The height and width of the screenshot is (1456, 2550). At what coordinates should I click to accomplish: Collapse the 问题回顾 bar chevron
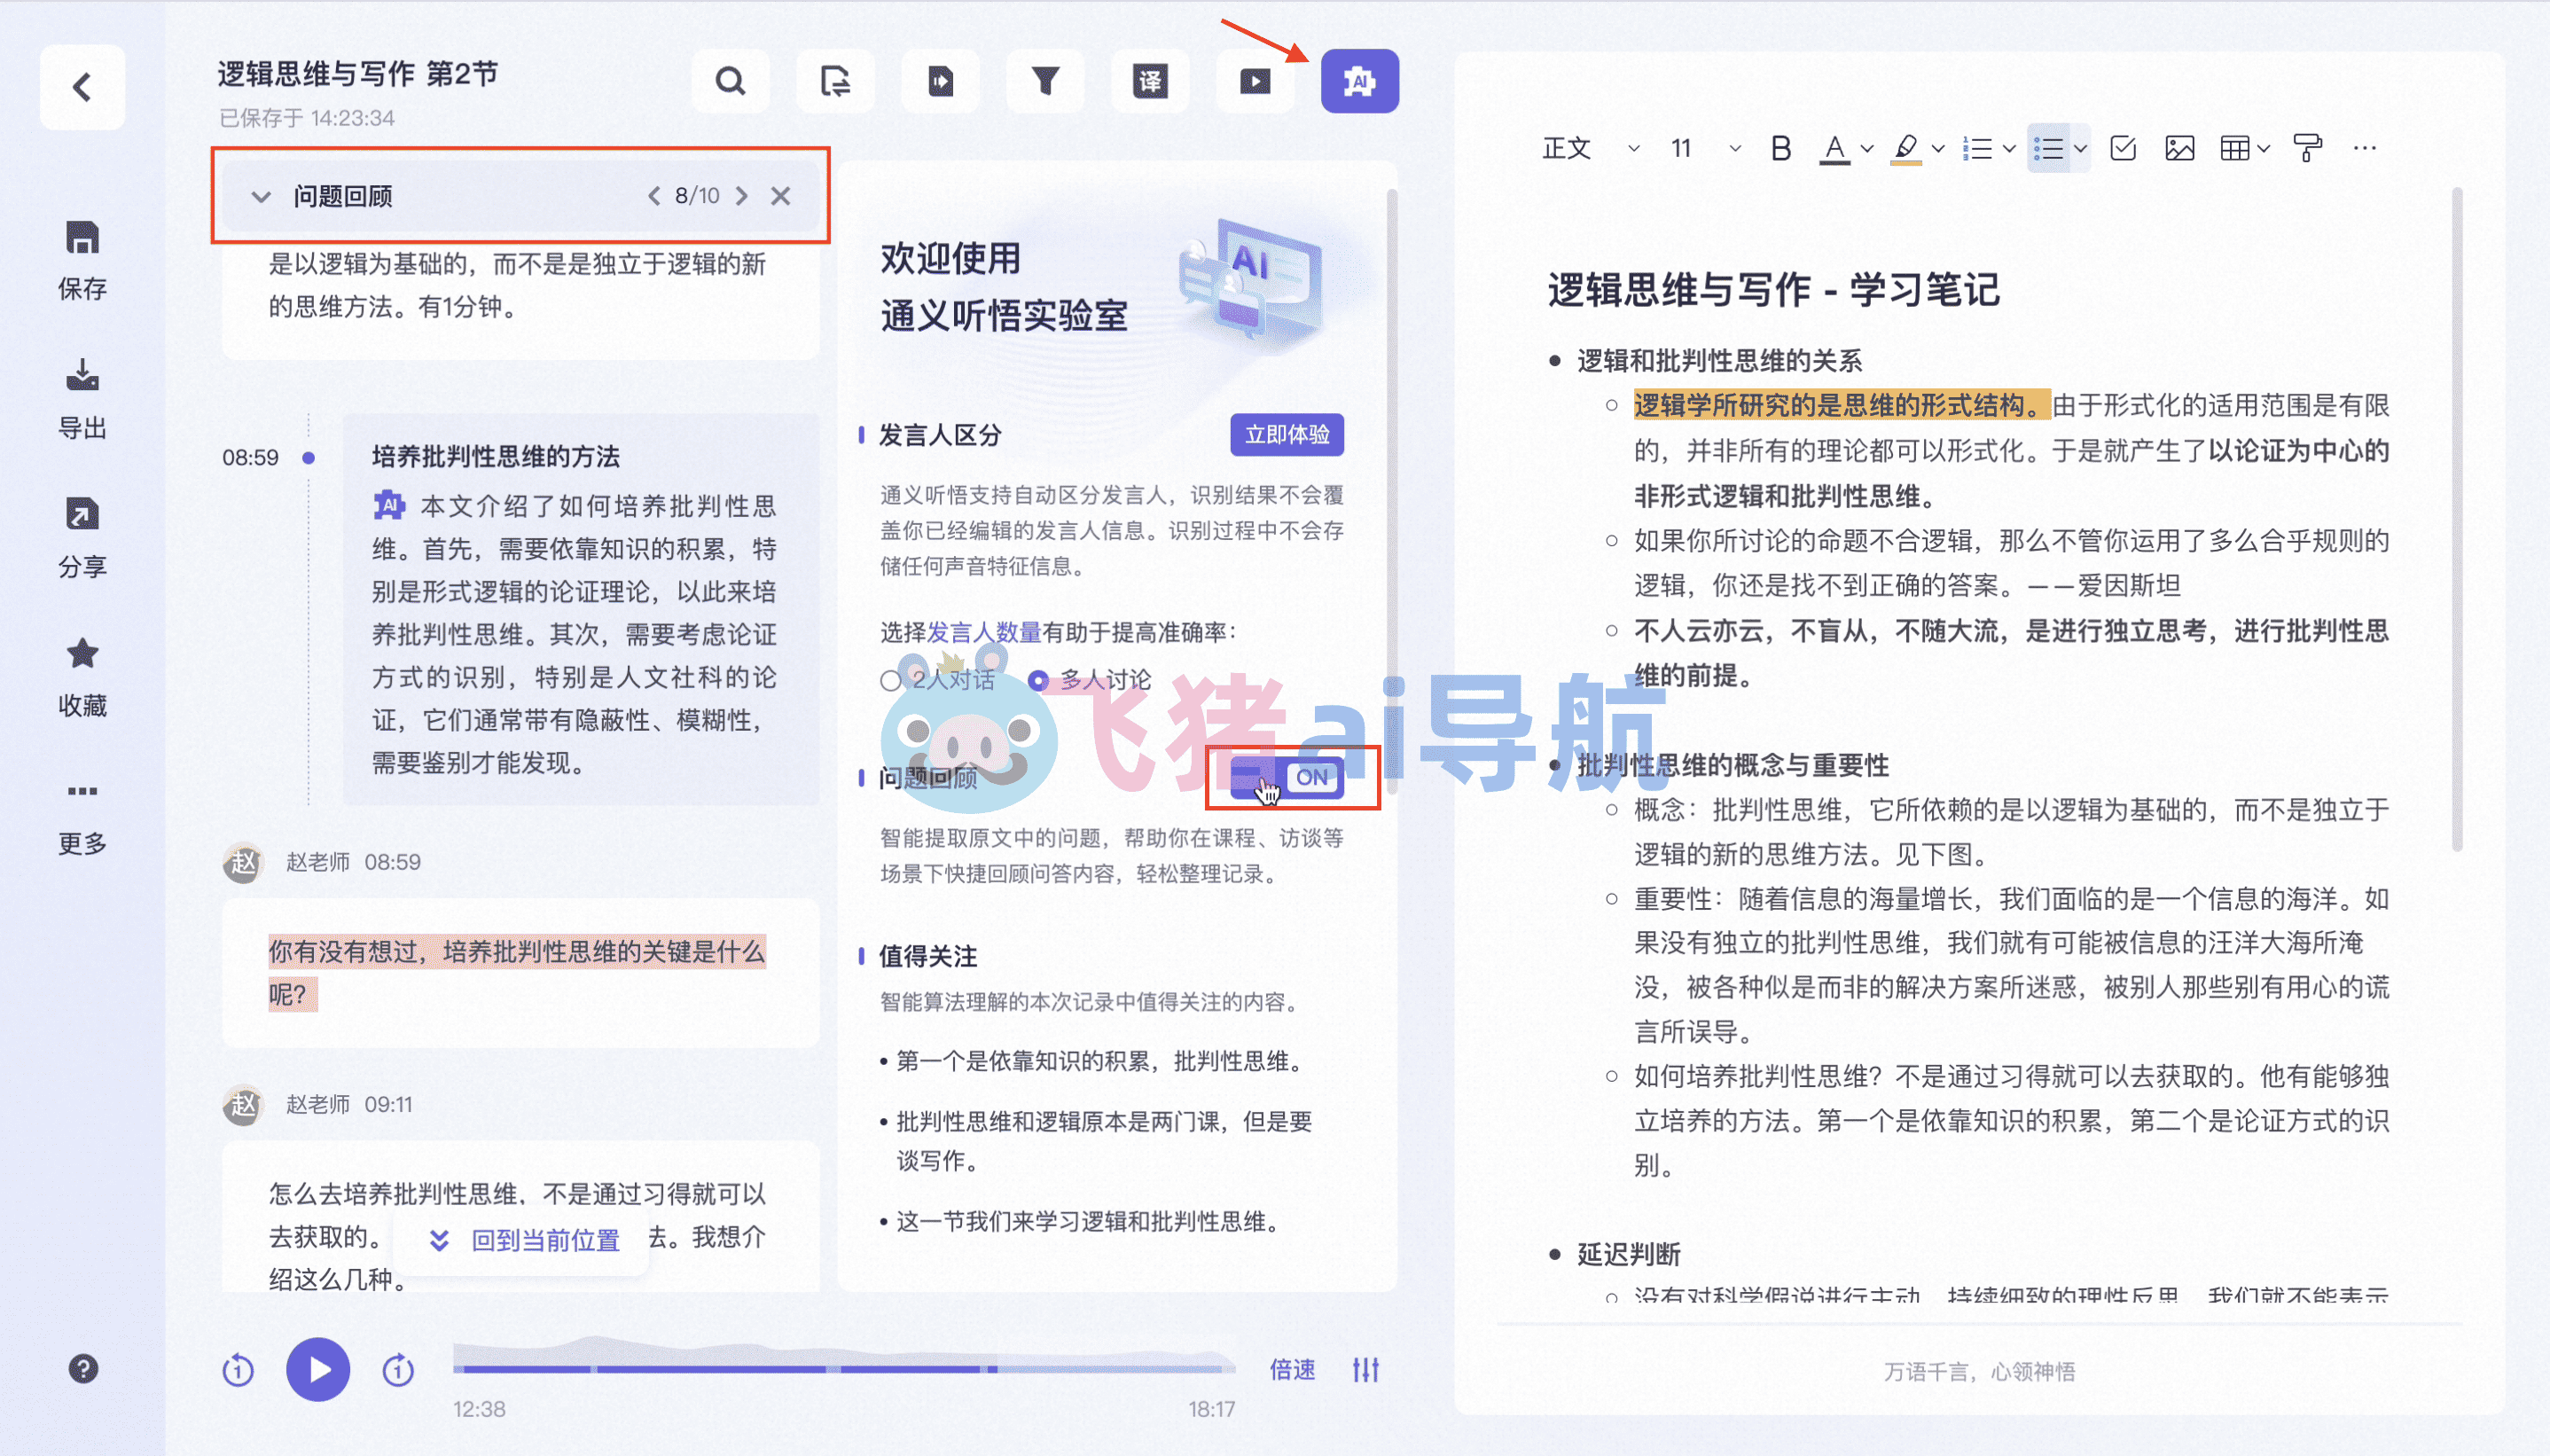[x=261, y=196]
